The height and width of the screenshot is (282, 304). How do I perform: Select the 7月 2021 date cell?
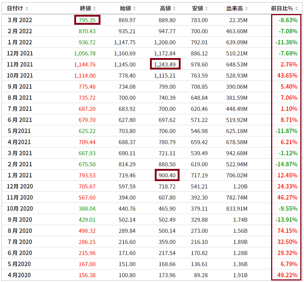(x=20, y=109)
